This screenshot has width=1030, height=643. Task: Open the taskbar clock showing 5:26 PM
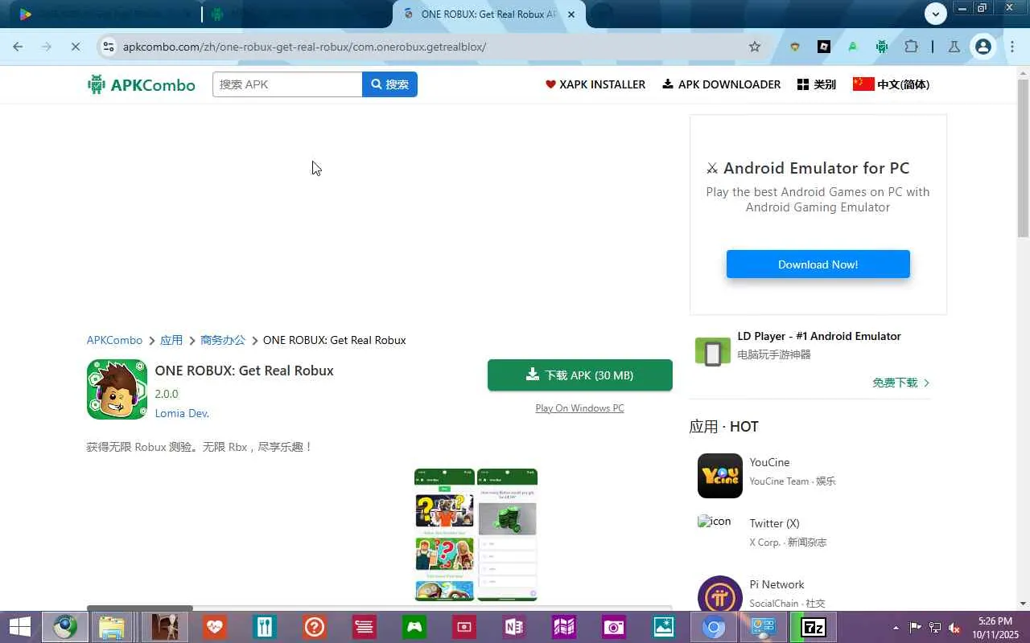[995, 628]
